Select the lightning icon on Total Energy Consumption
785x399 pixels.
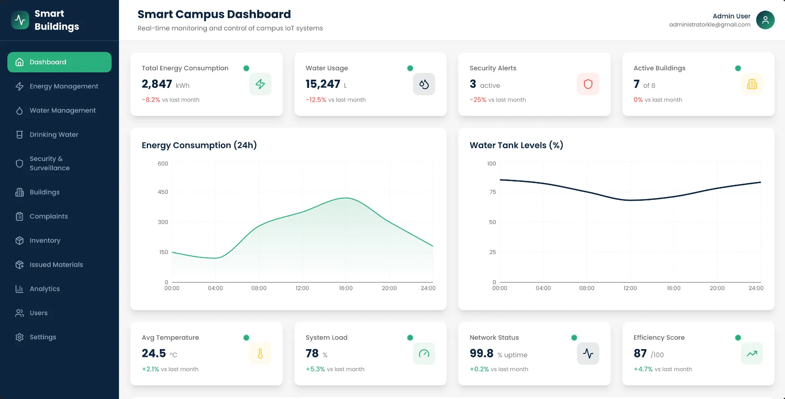tap(260, 84)
